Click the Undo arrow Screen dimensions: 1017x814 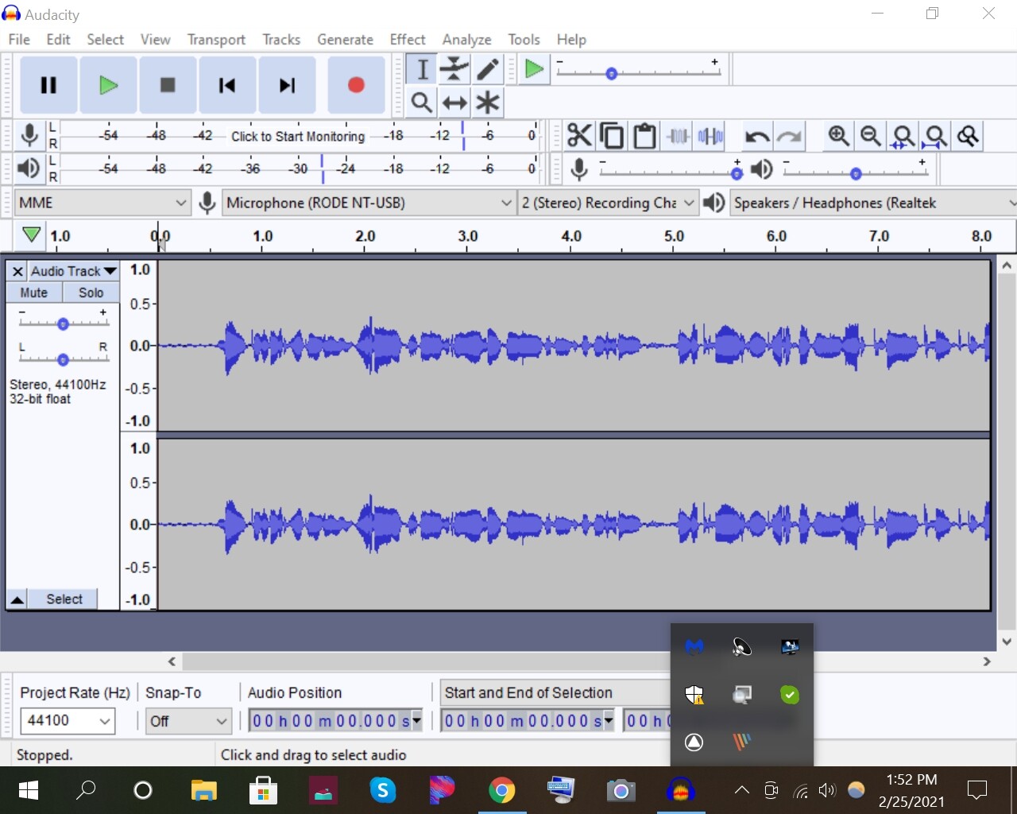click(x=756, y=137)
